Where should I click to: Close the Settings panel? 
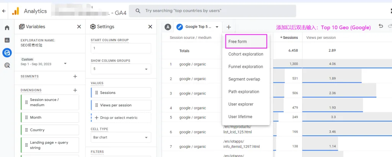(150, 27)
